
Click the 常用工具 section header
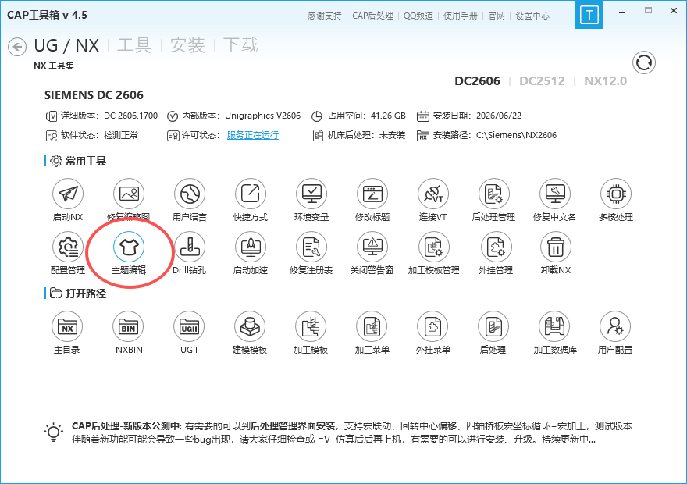(x=85, y=161)
